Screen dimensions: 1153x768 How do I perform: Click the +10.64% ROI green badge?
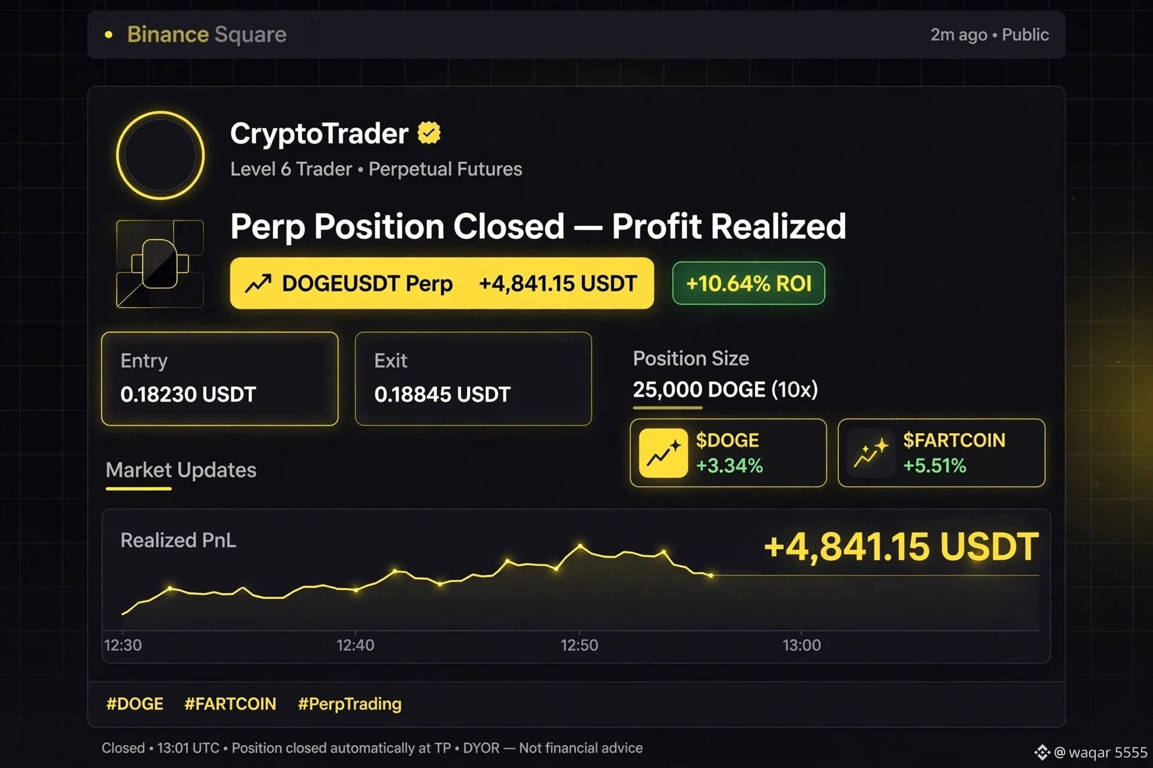point(748,283)
